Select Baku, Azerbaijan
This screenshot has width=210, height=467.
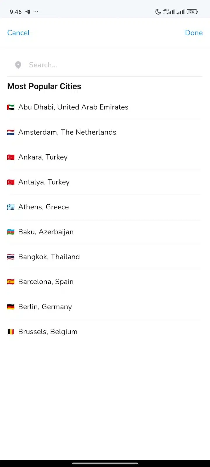(x=105, y=232)
